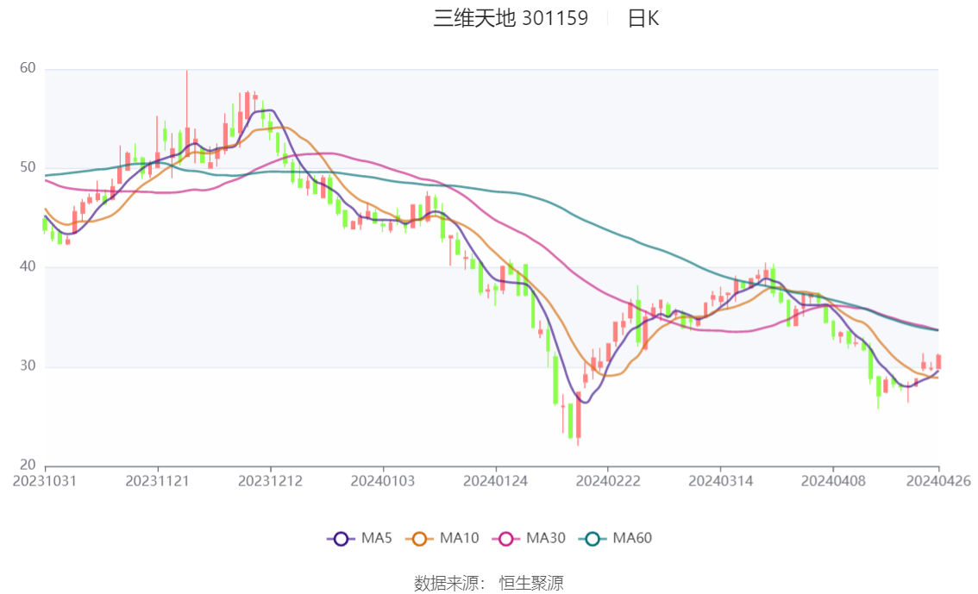
Task: Click the 日K label in title
Action: pos(643,18)
